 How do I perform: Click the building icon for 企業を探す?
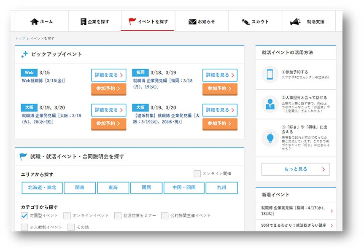pyautogui.click(x=83, y=21)
